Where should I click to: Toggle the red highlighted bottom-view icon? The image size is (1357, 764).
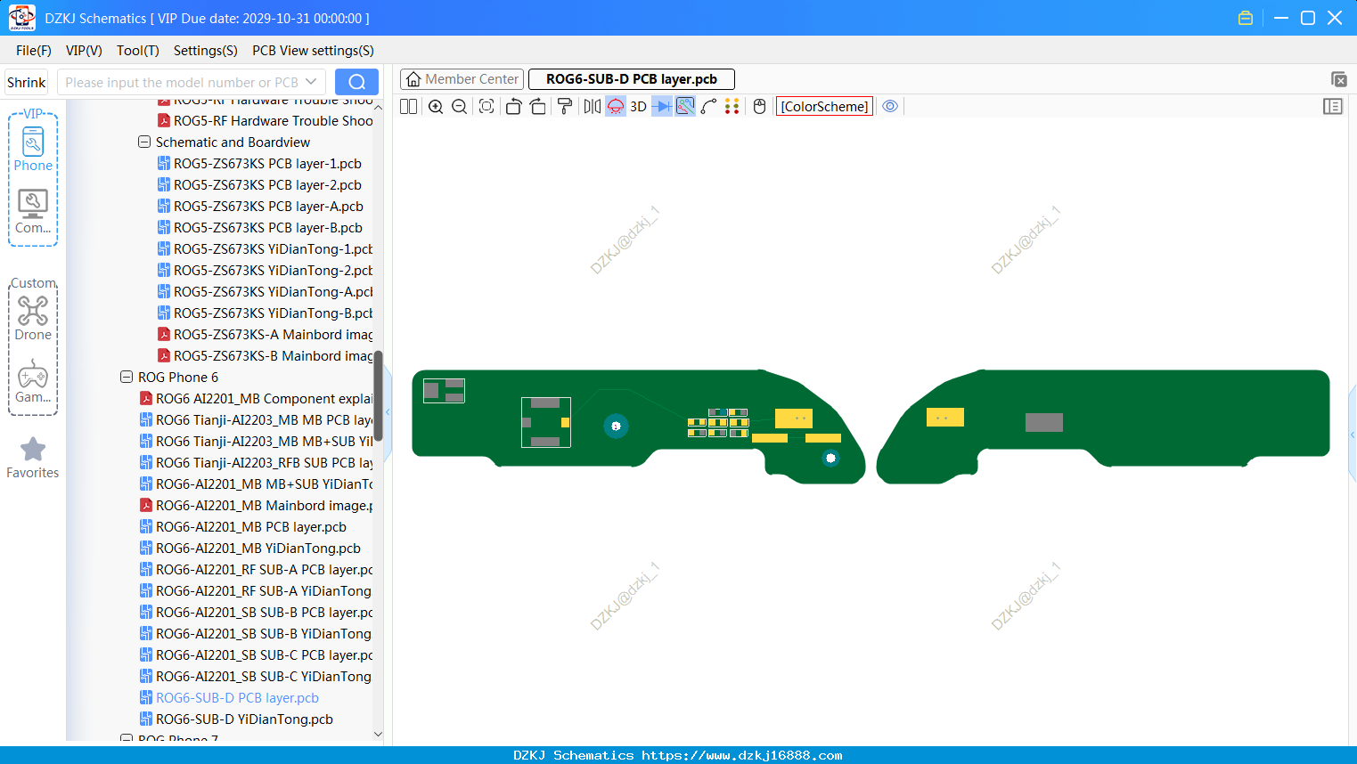tap(616, 107)
